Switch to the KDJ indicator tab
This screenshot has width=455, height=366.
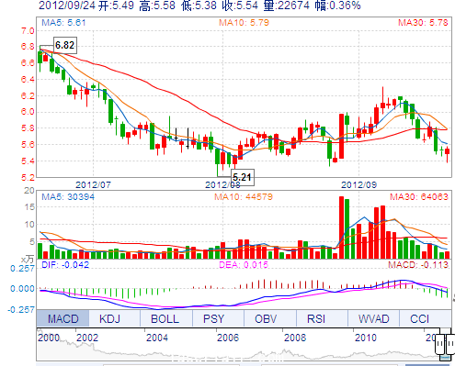(110, 318)
